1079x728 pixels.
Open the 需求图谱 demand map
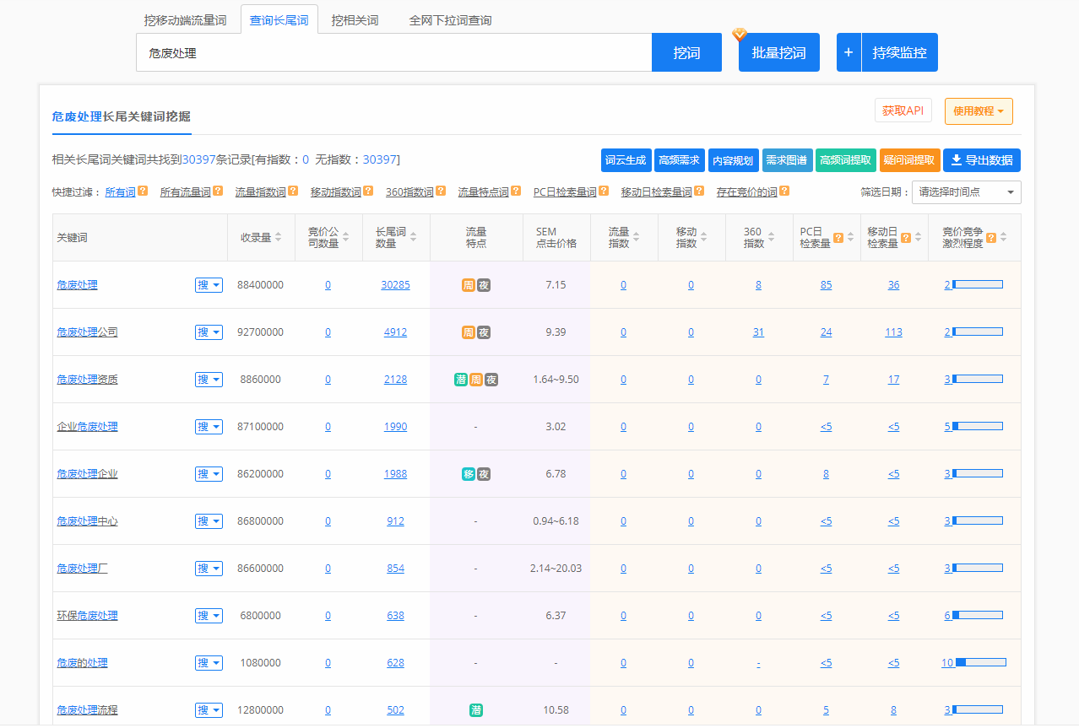click(786, 160)
